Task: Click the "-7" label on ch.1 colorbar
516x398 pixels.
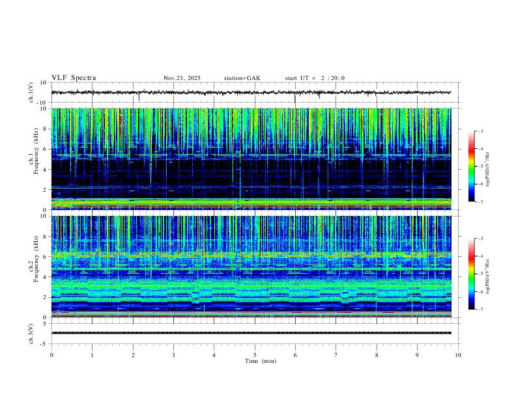Action: point(480,202)
